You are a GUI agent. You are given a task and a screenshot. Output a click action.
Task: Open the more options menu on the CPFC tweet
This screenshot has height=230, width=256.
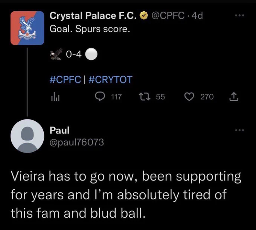click(239, 15)
